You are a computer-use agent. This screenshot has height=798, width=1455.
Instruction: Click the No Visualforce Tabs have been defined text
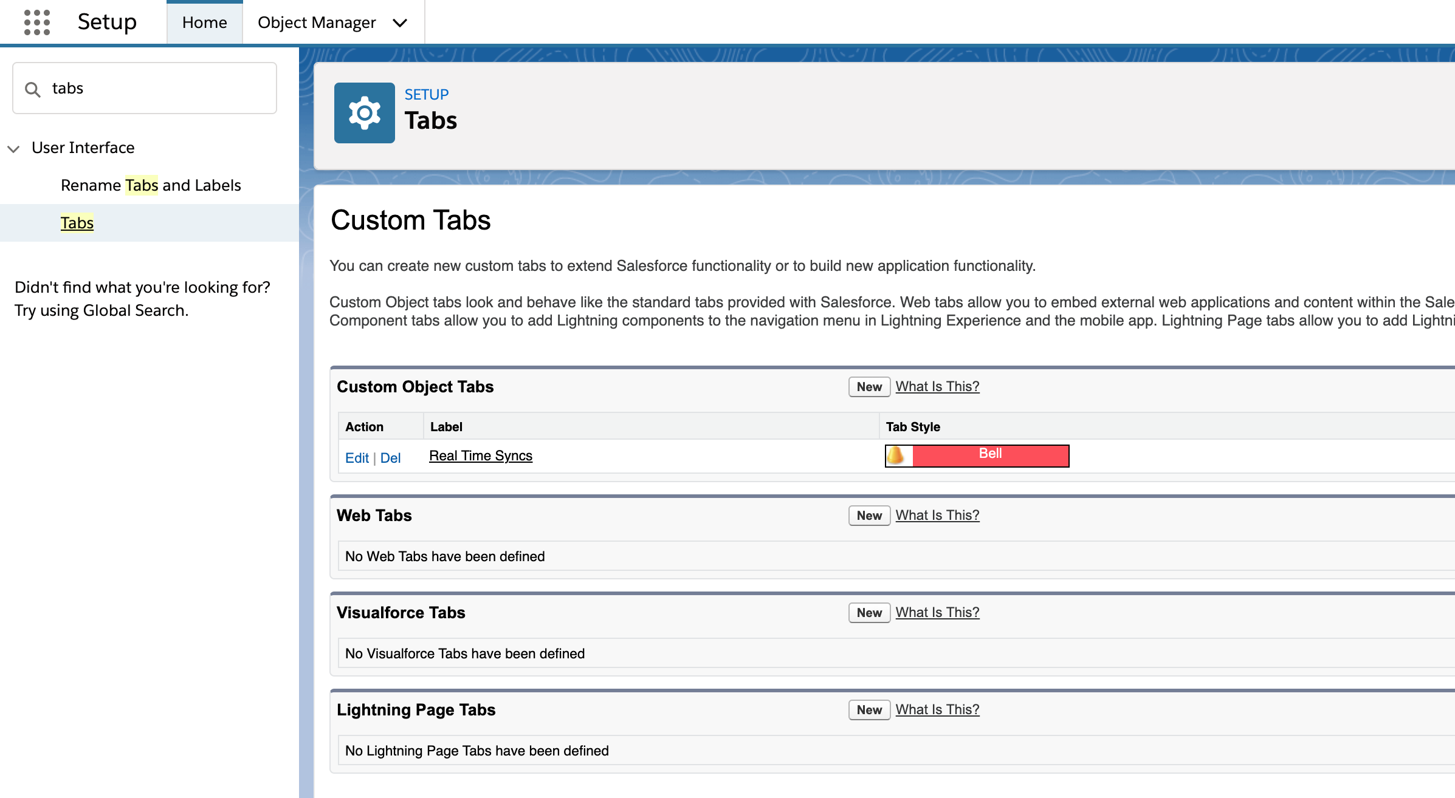(x=465, y=653)
